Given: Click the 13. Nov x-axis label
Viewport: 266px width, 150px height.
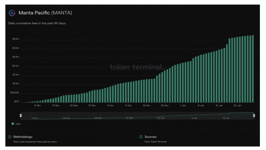Looking at the screenshot, I should click(x=56, y=106).
